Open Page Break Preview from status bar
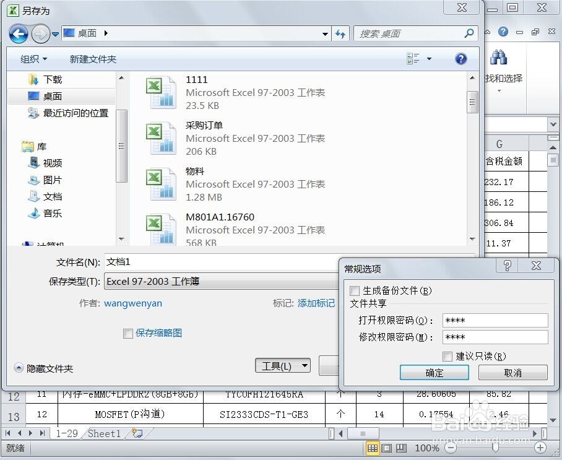The height and width of the screenshot is (460, 562). 401,448
